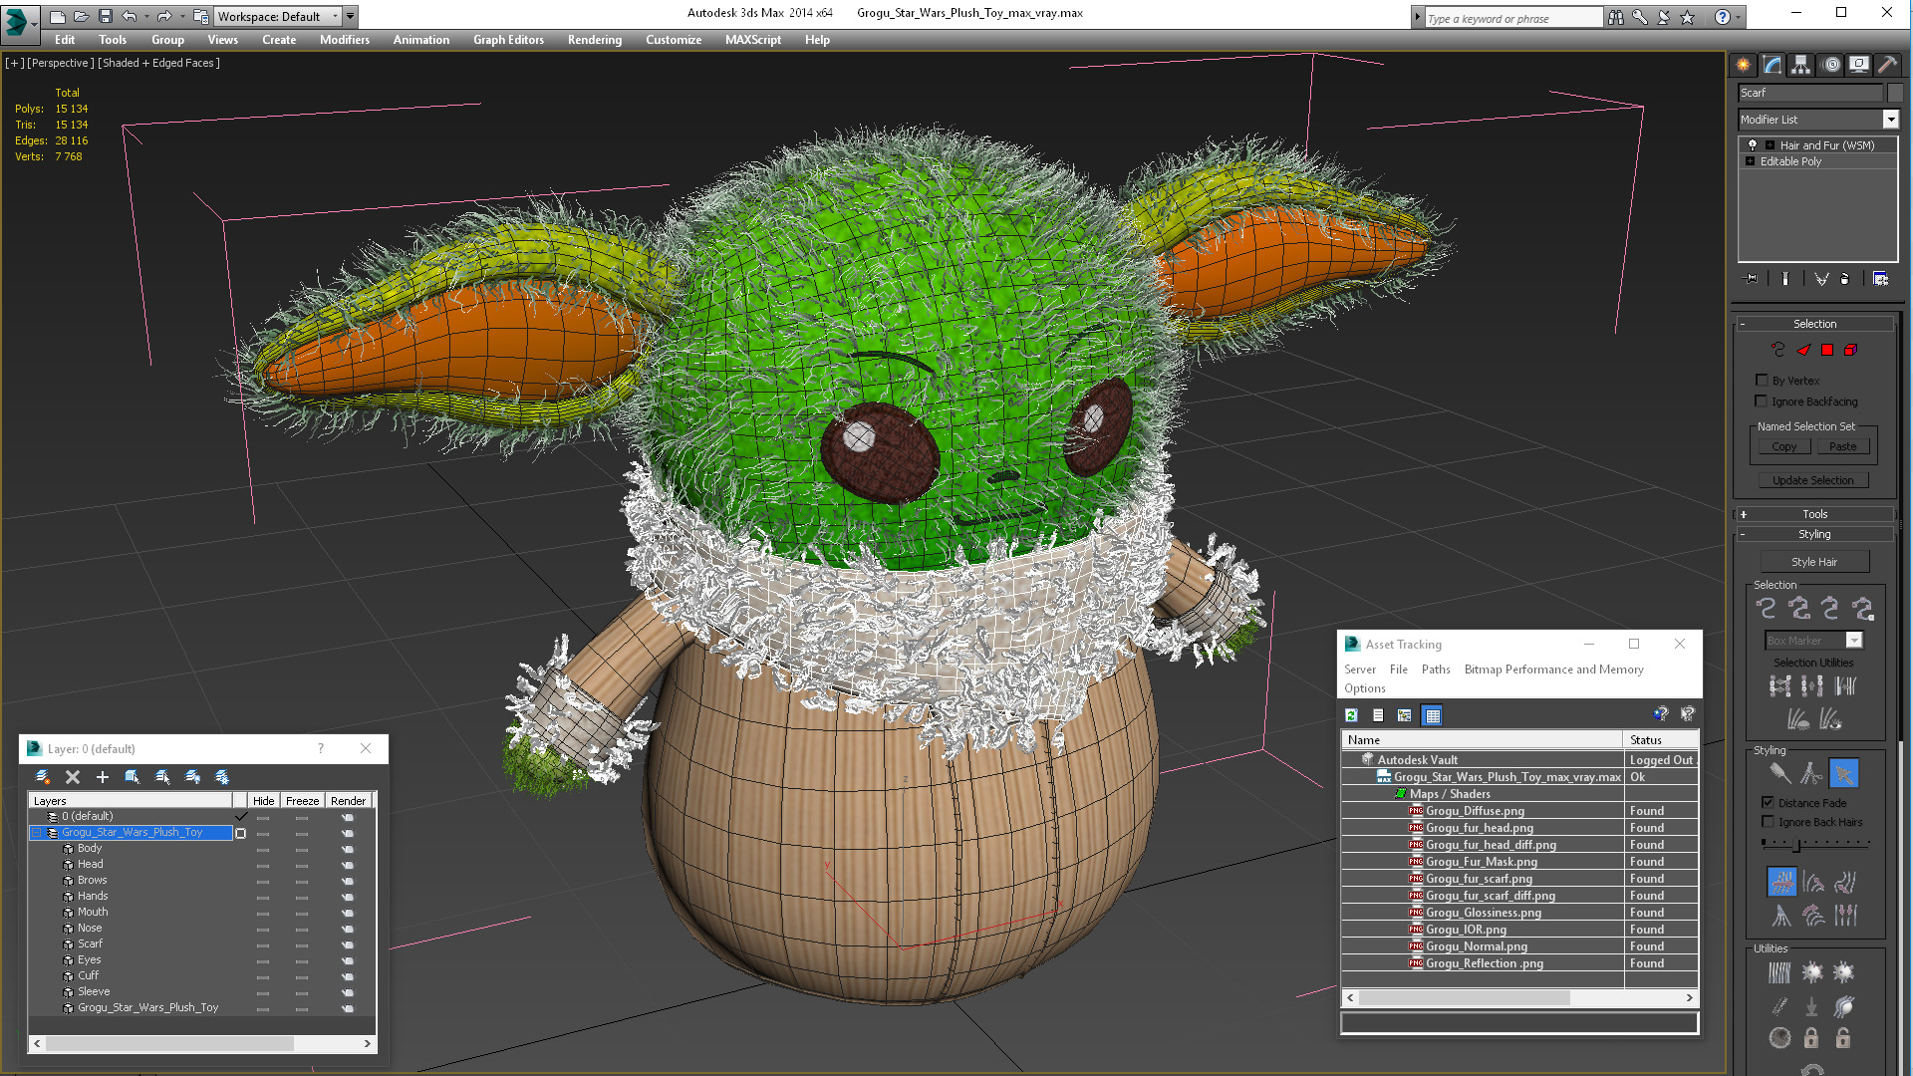This screenshot has width=1913, height=1076.
Task: Open Bitmap Performance and Memory menu
Action: 1553,670
